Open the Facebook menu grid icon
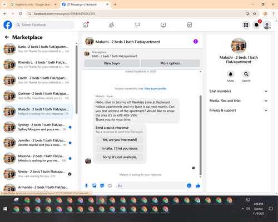 246,25
